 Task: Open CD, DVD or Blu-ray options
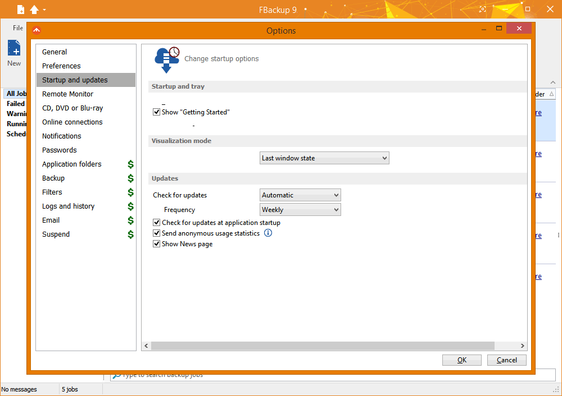[86, 108]
